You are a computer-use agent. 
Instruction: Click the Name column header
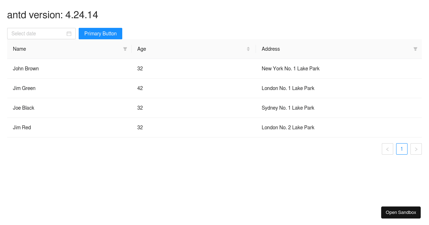[20, 49]
